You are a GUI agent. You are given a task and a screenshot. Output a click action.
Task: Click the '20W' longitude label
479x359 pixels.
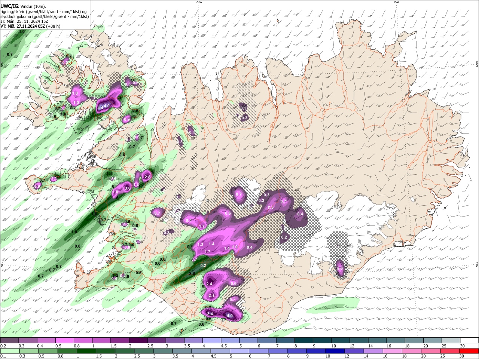(x=199, y=2)
